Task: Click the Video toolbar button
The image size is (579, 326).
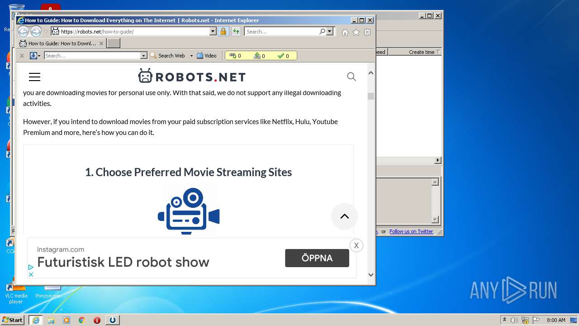Action: pyautogui.click(x=207, y=56)
